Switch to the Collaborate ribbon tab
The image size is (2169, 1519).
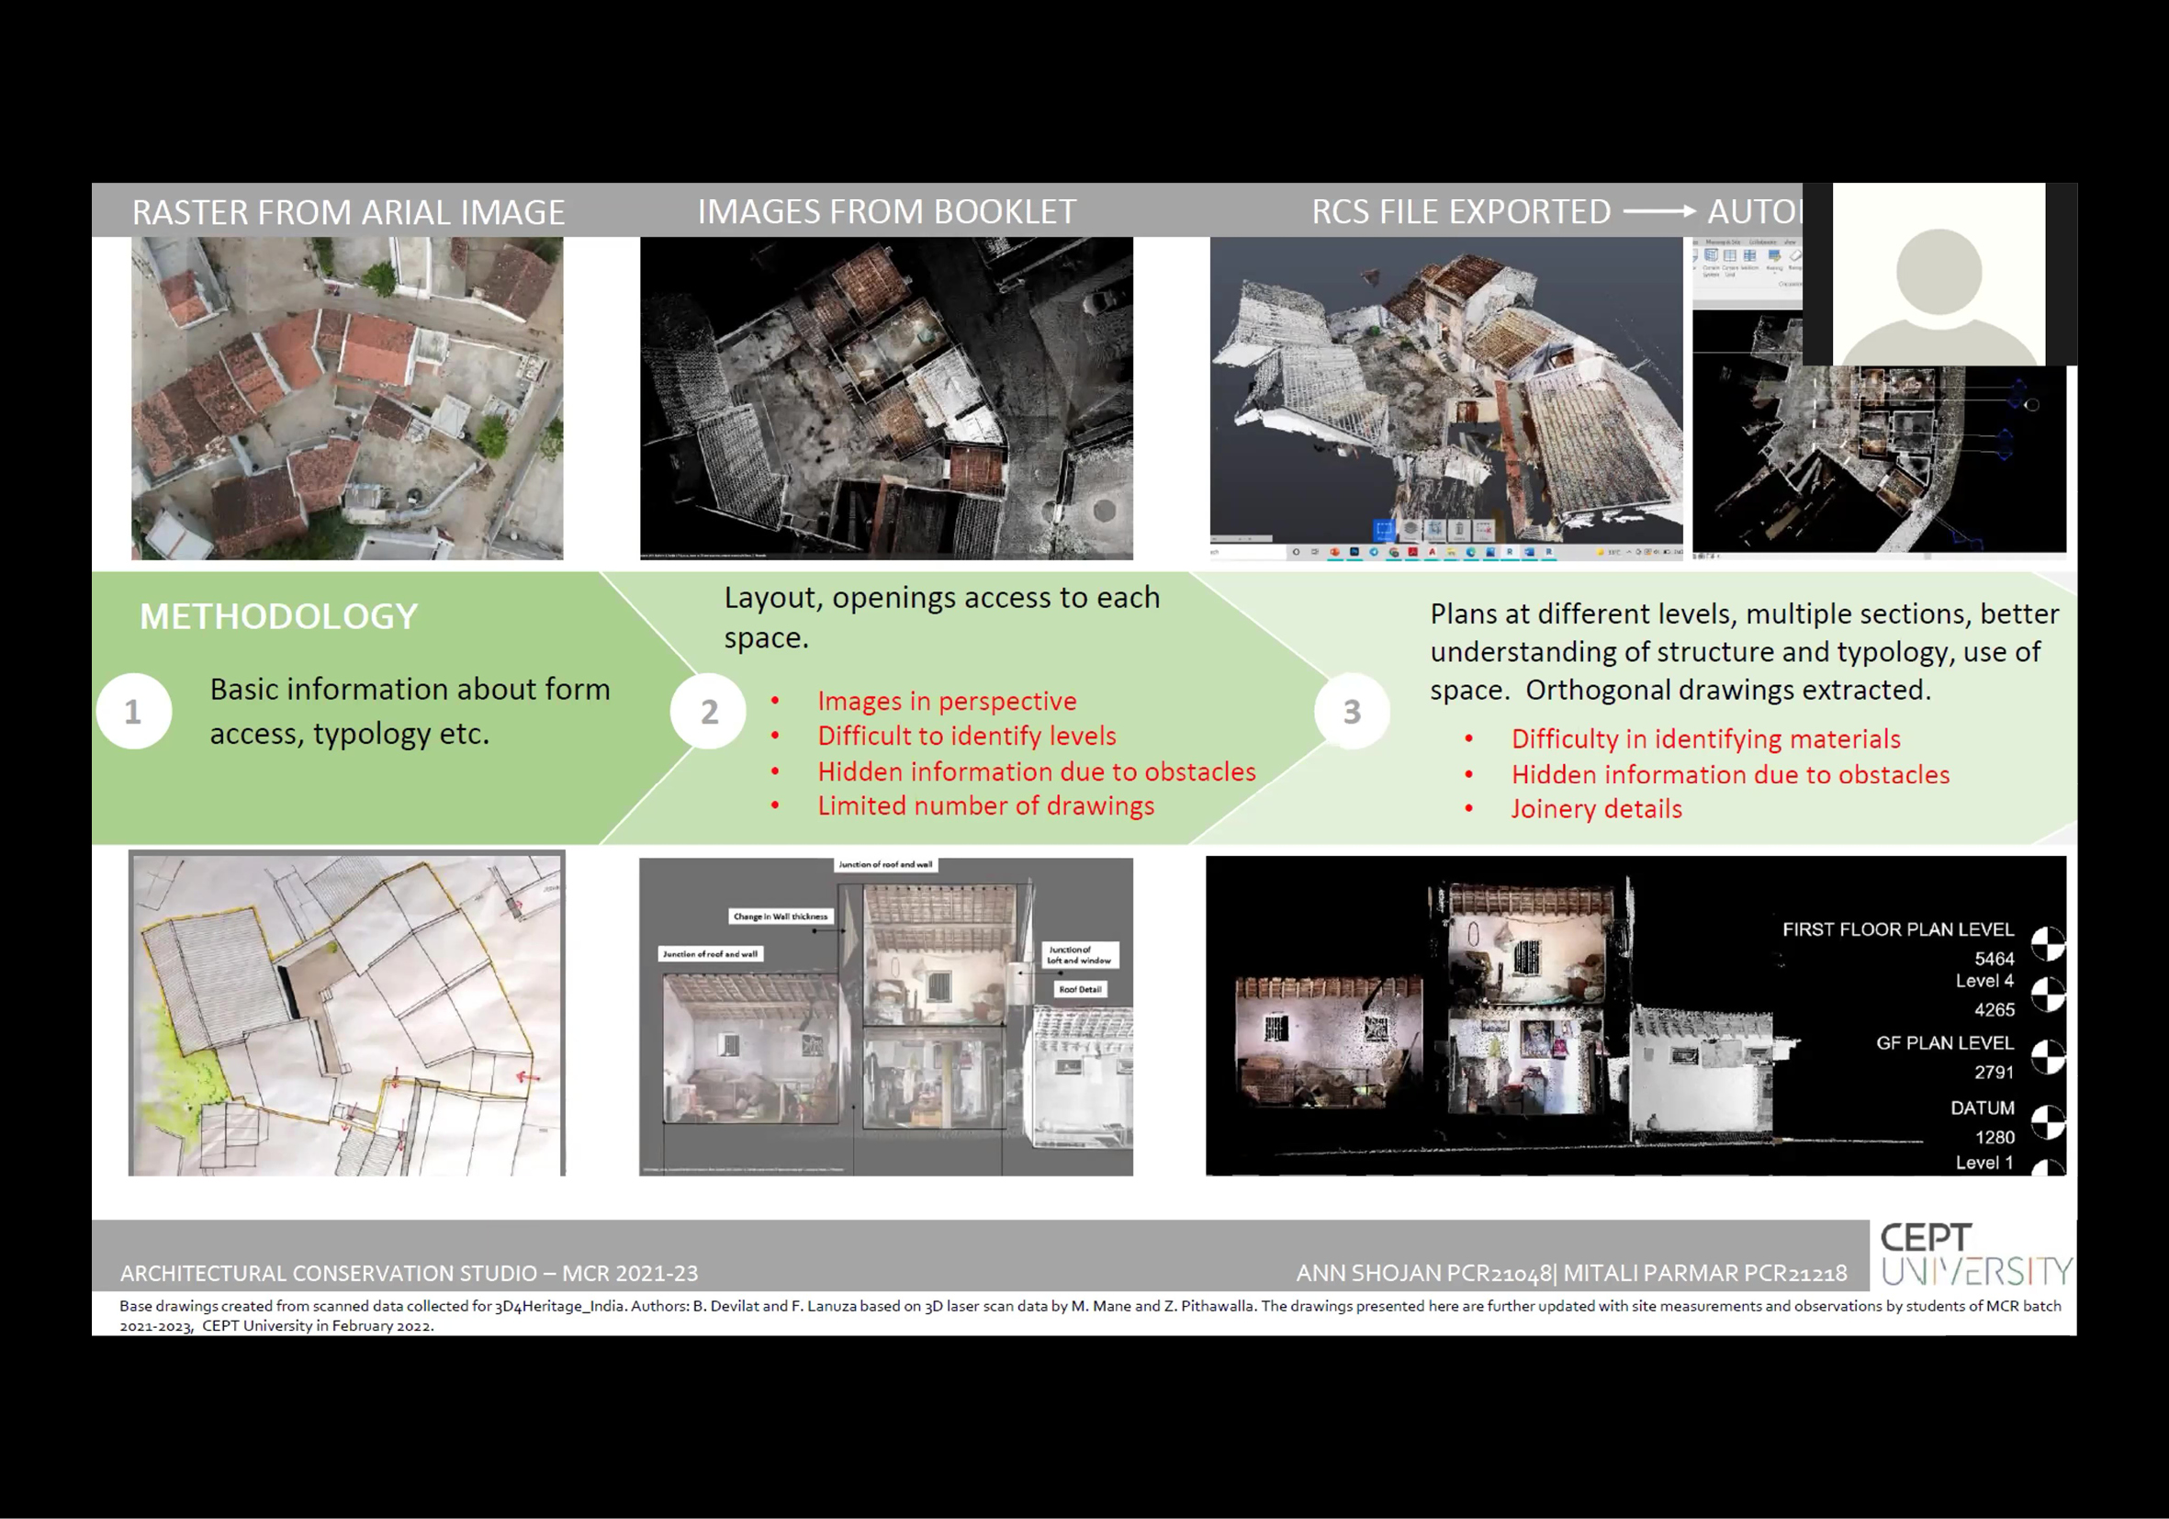pyautogui.click(x=1763, y=242)
